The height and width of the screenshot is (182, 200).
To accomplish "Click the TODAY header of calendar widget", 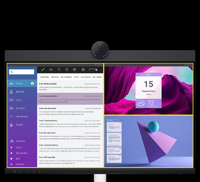I will (149, 75).
